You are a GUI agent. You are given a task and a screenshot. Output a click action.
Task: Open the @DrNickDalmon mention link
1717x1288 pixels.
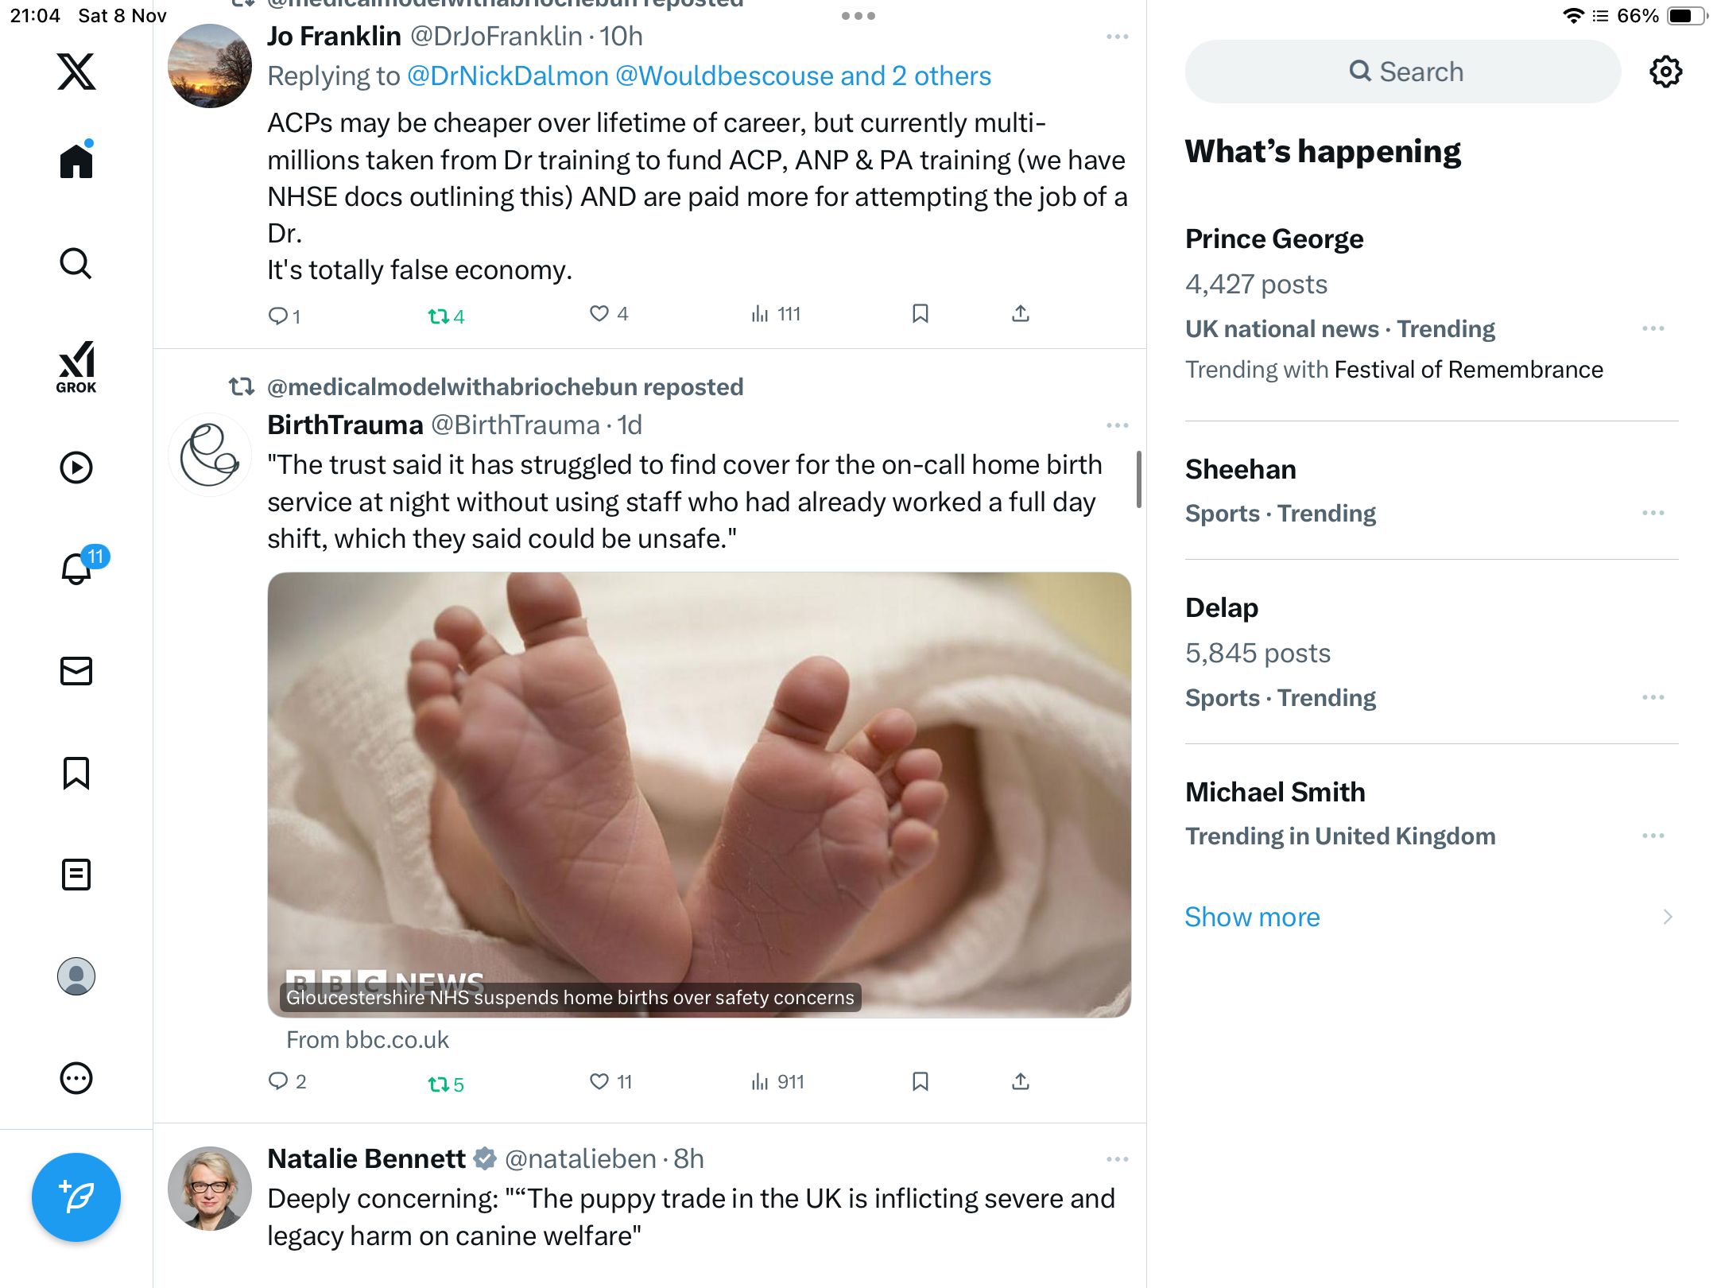coord(508,76)
